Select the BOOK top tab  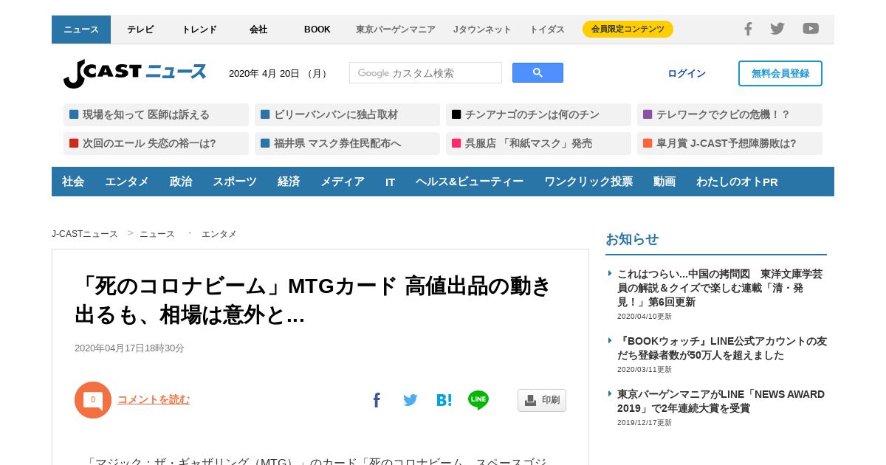[x=317, y=30]
